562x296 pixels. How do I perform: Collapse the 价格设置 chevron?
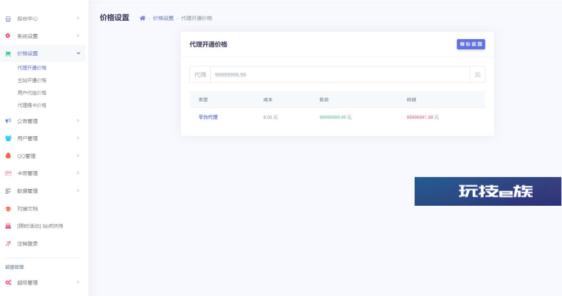tap(78, 53)
